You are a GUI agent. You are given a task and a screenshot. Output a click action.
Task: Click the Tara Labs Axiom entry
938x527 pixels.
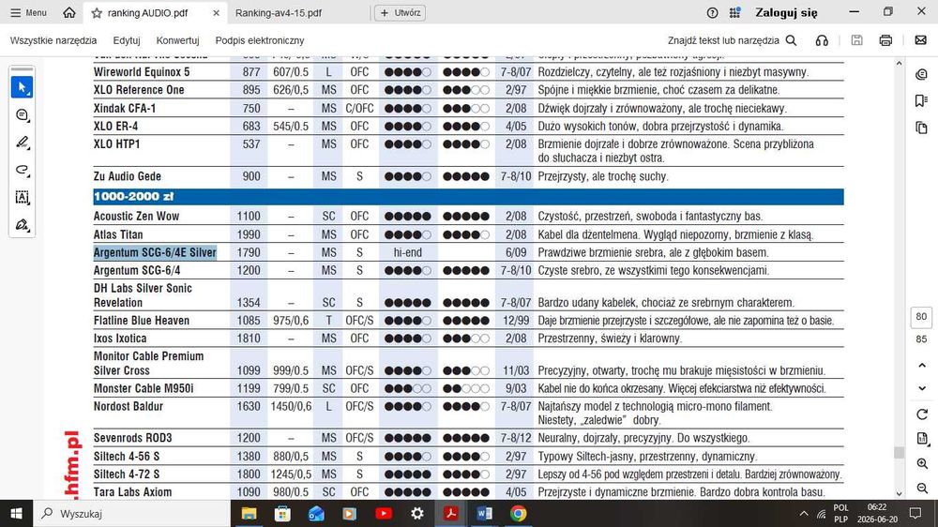133,491
